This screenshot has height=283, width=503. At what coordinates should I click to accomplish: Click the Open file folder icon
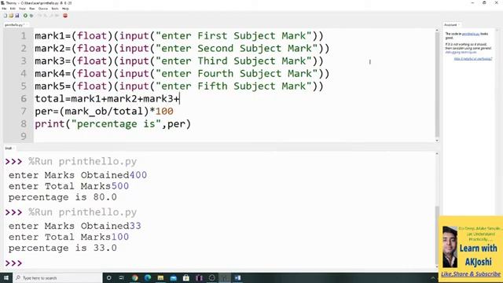point(11,16)
